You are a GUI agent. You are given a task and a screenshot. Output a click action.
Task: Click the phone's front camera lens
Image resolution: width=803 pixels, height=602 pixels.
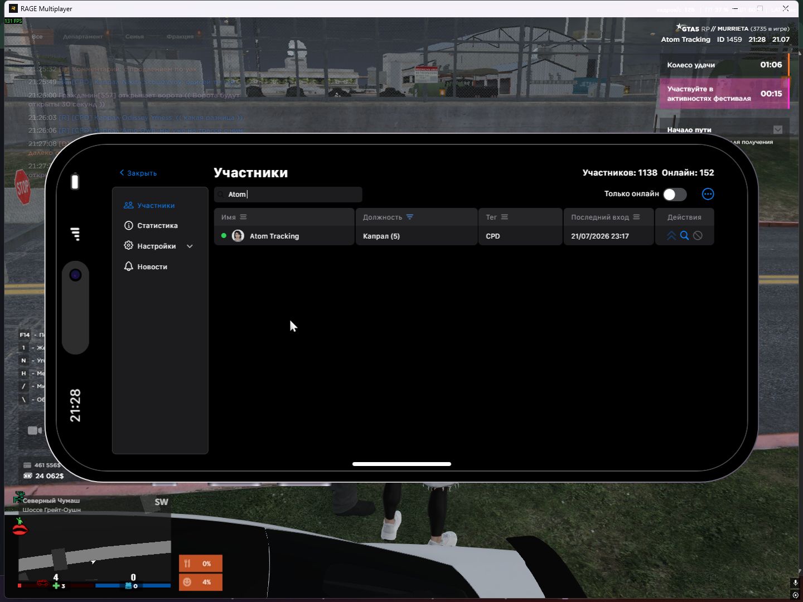point(75,275)
